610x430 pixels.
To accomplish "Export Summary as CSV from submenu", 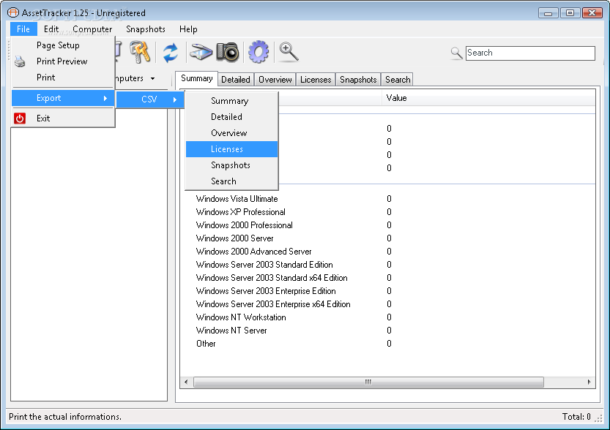I will (232, 101).
